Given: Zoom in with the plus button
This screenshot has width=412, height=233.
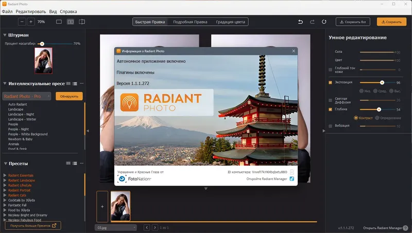Looking at the screenshot, I should pyautogui.click(x=31, y=22).
